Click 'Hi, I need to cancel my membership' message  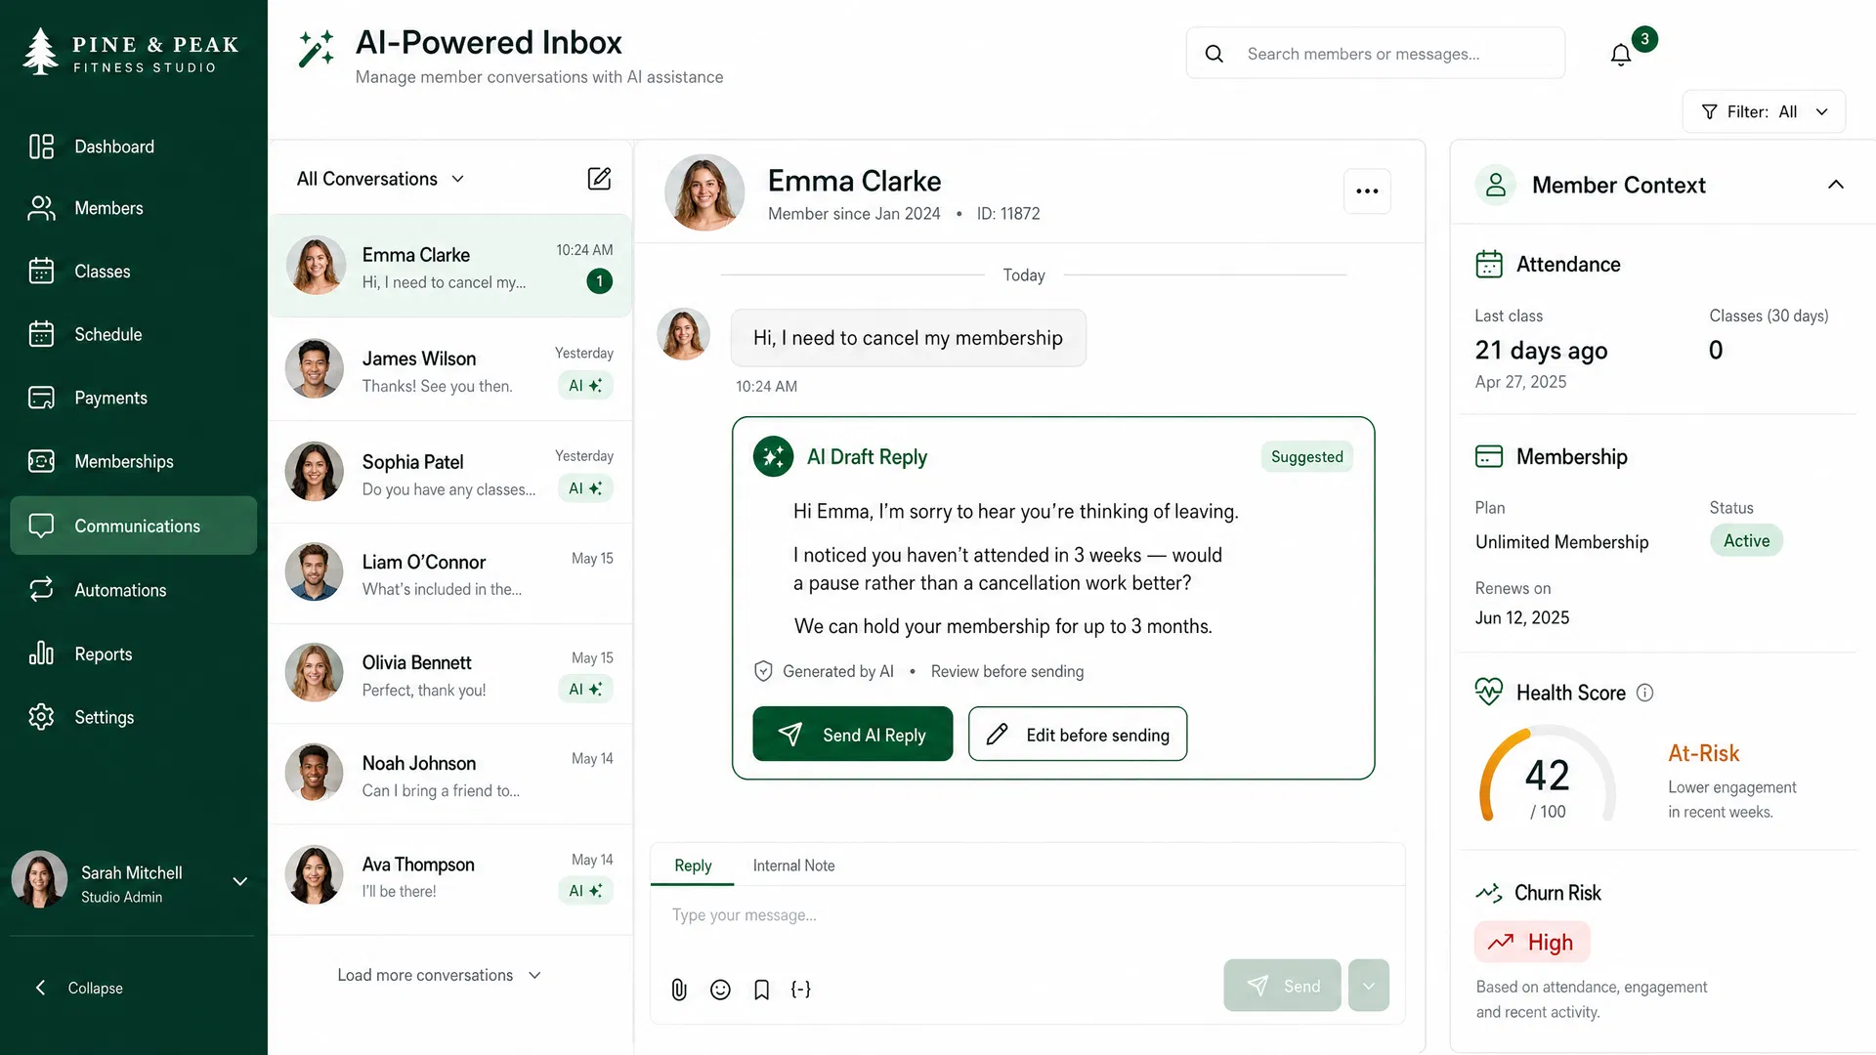coord(908,338)
